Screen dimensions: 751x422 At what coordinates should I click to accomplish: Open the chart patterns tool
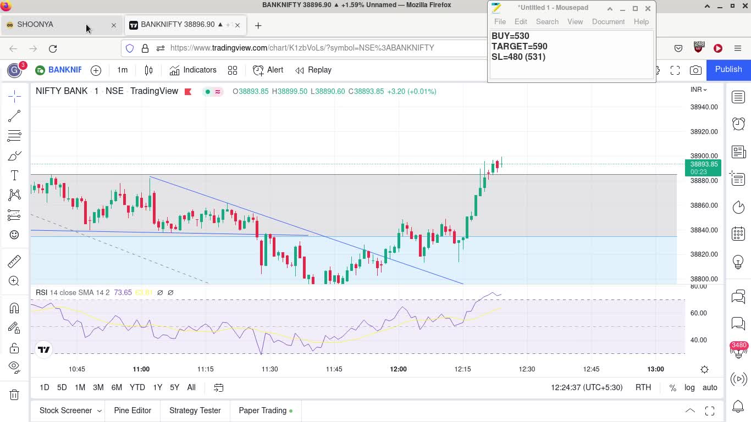coord(14,195)
